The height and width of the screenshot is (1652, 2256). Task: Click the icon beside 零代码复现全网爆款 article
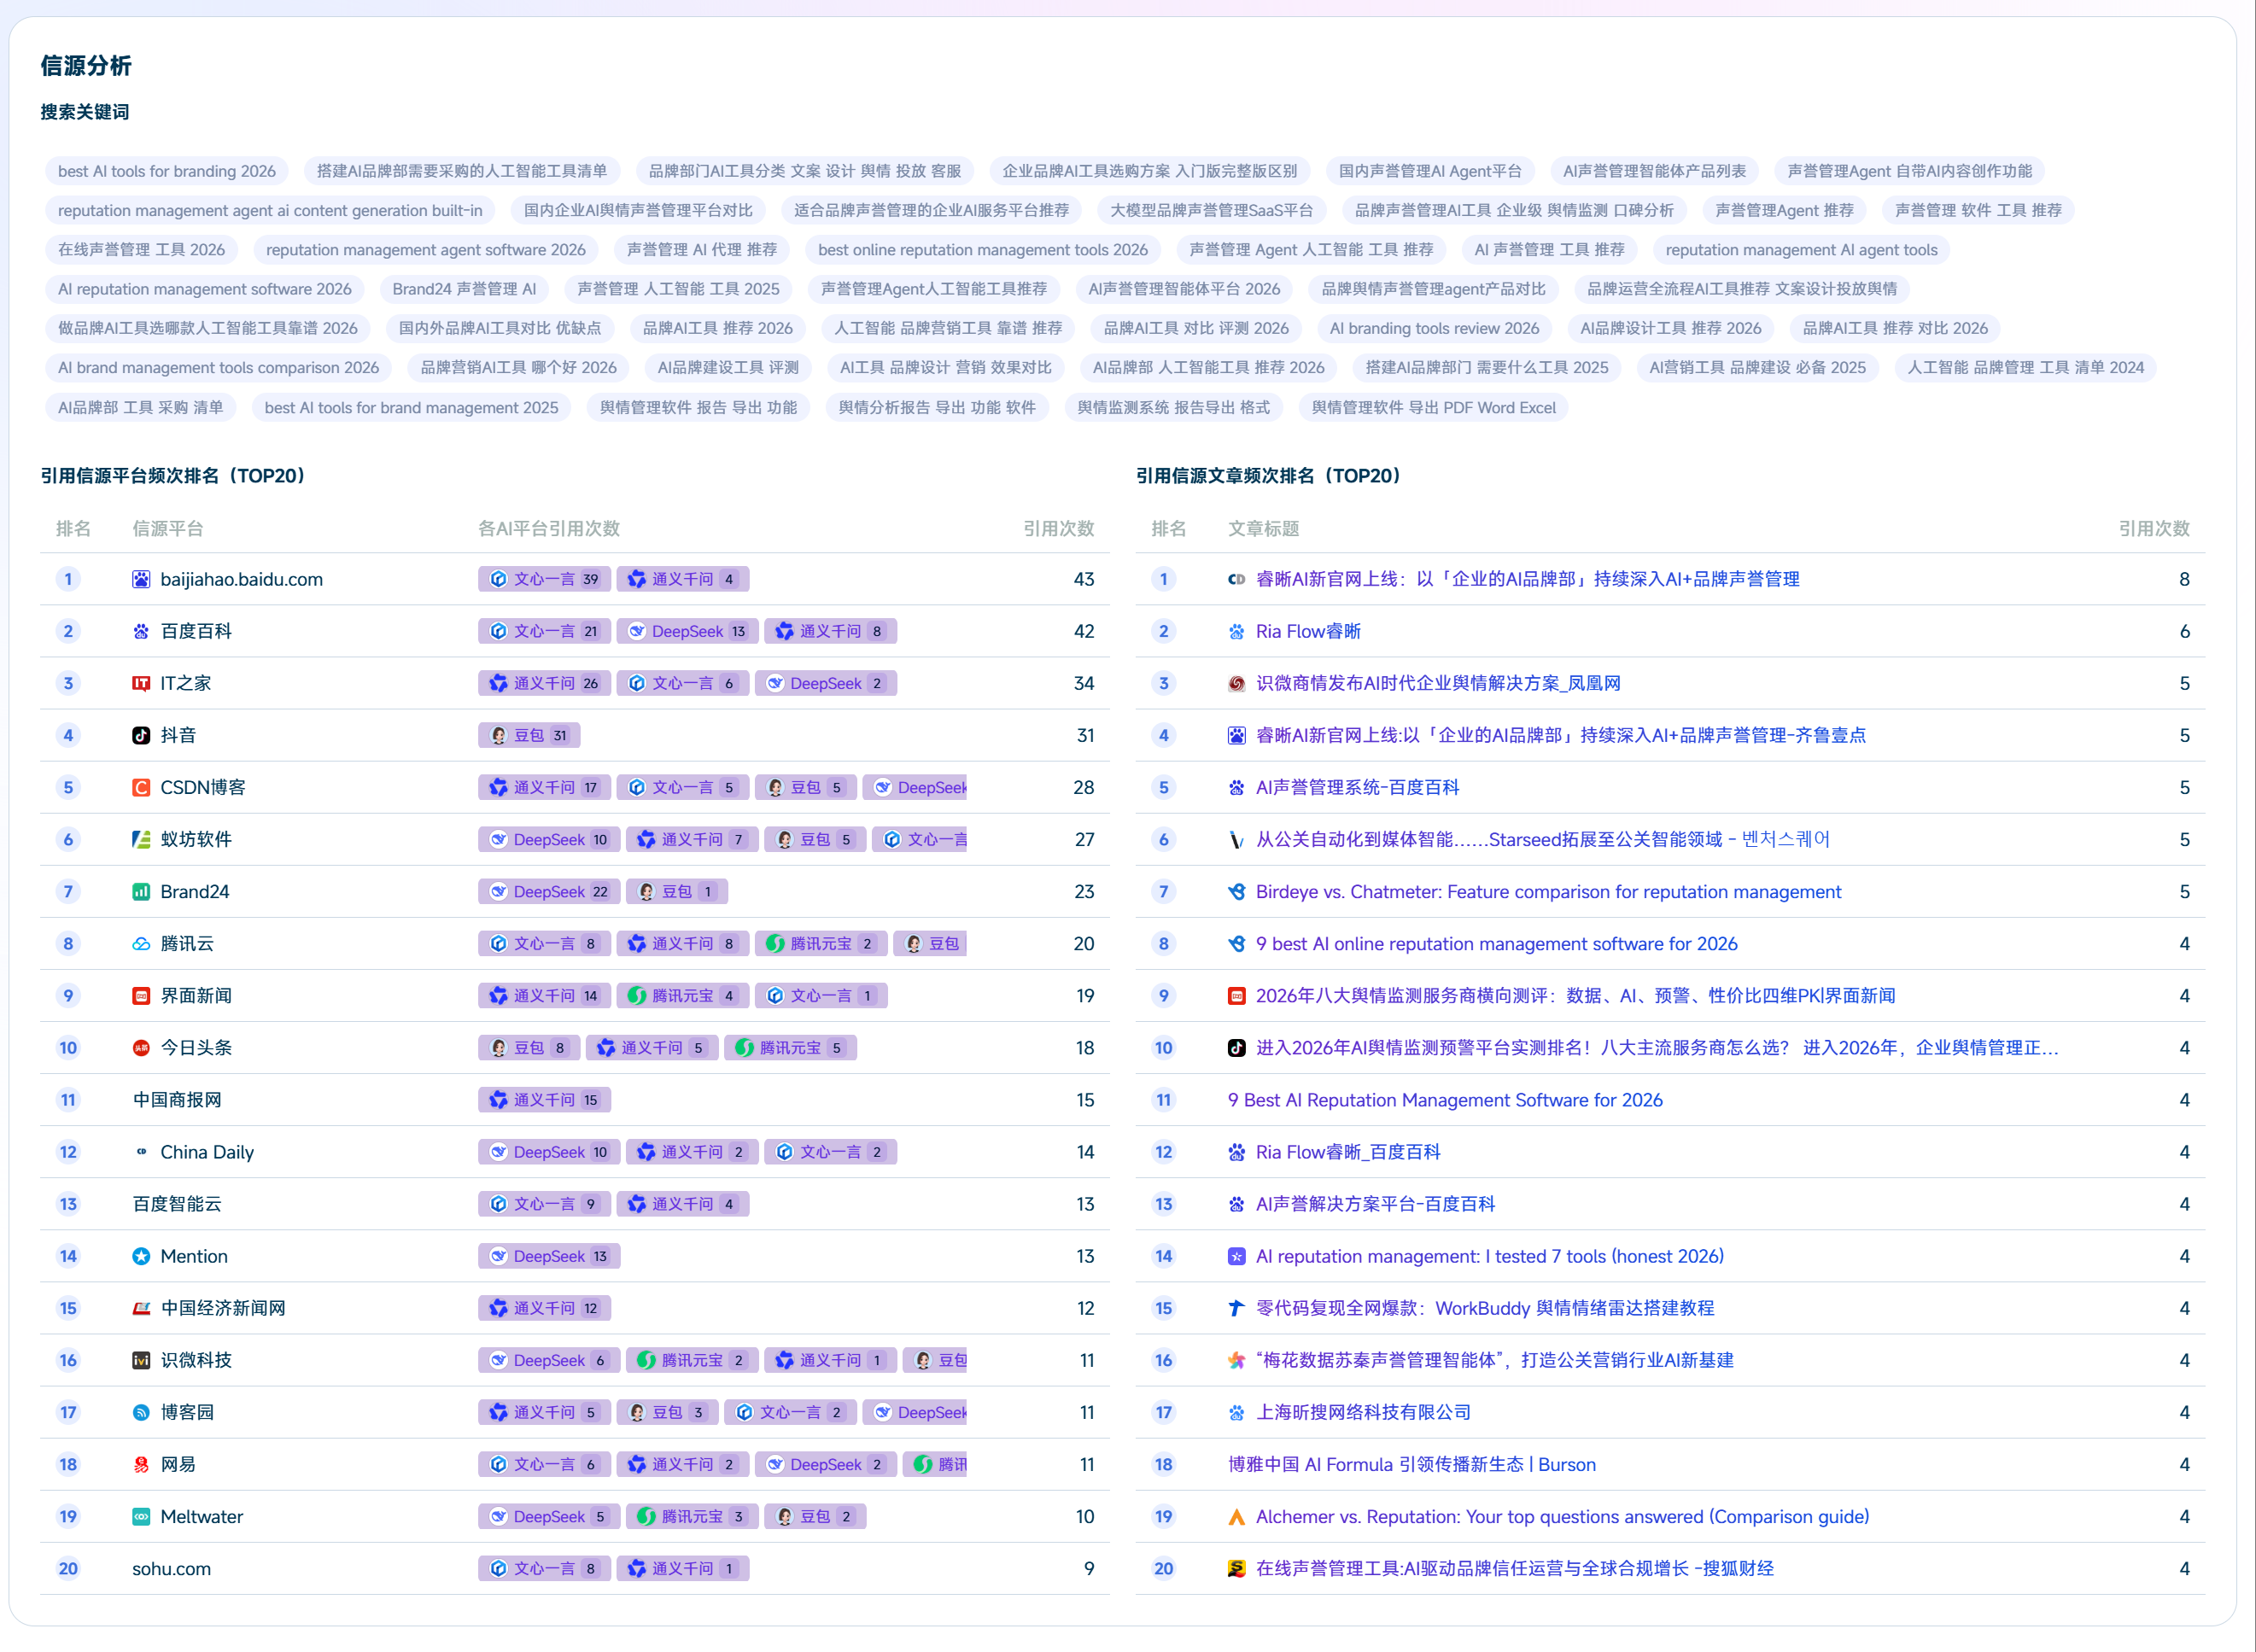pyautogui.click(x=1236, y=1308)
